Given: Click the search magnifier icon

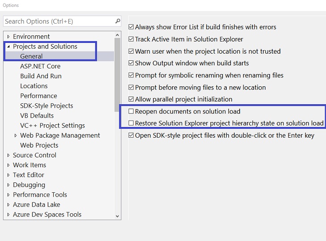Looking at the screenshot, I should tap(118, 21).
